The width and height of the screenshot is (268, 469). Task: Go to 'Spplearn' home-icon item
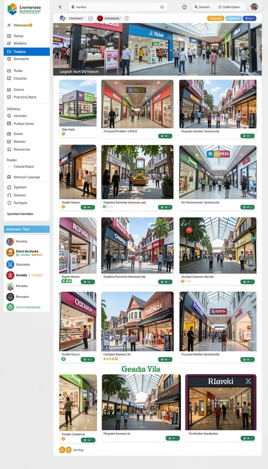pos(20,187)
